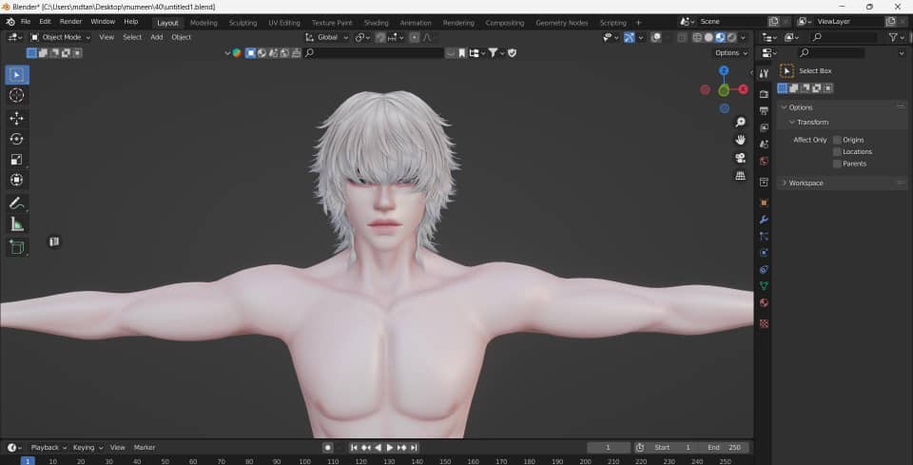Screen dimensions: 913x465
Task: Open the Material properties tab
Action: tap(764, 302)
